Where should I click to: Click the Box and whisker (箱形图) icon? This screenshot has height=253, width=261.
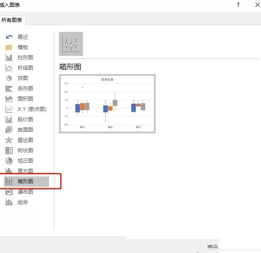9,181
